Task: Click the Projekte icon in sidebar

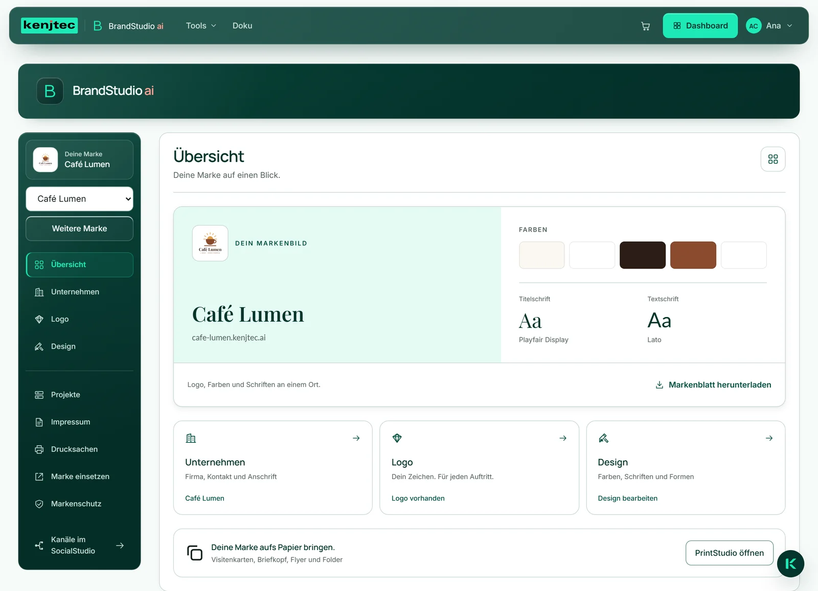Action: 39,395
